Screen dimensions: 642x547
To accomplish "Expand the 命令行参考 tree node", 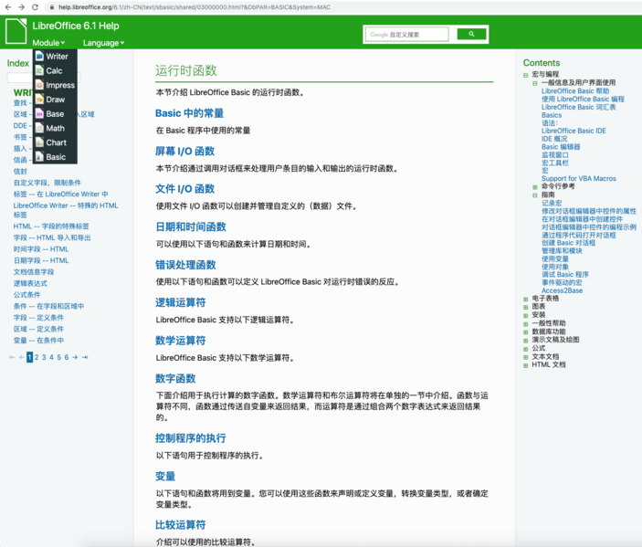I will point(535,186).
